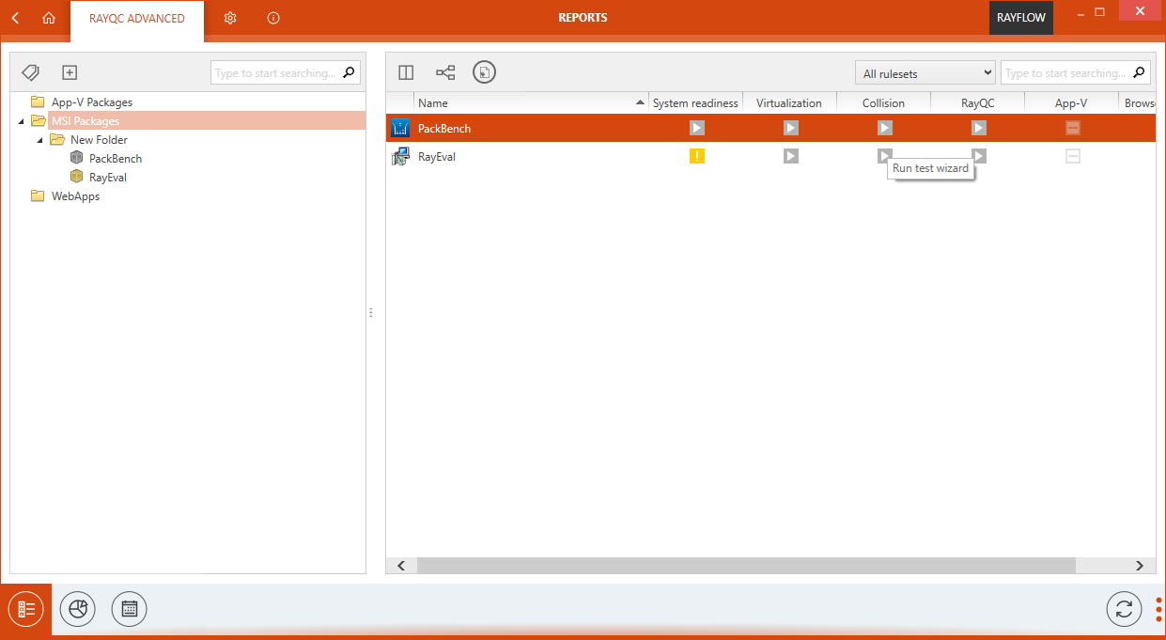Select the RayEval package in the tree

(106, 177)
